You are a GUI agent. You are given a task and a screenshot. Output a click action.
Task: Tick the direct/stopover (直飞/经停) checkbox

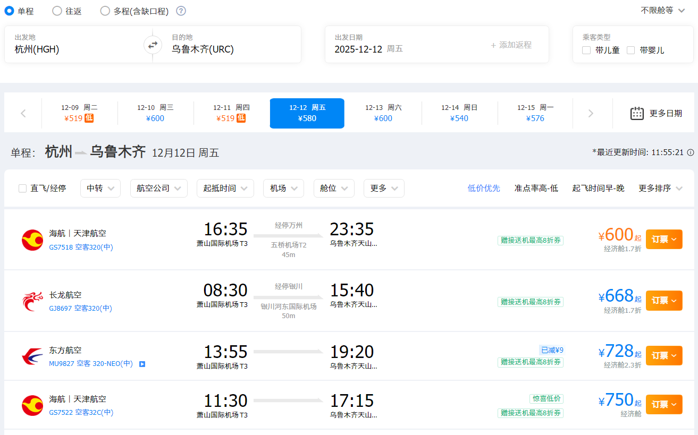click(23, 189)
